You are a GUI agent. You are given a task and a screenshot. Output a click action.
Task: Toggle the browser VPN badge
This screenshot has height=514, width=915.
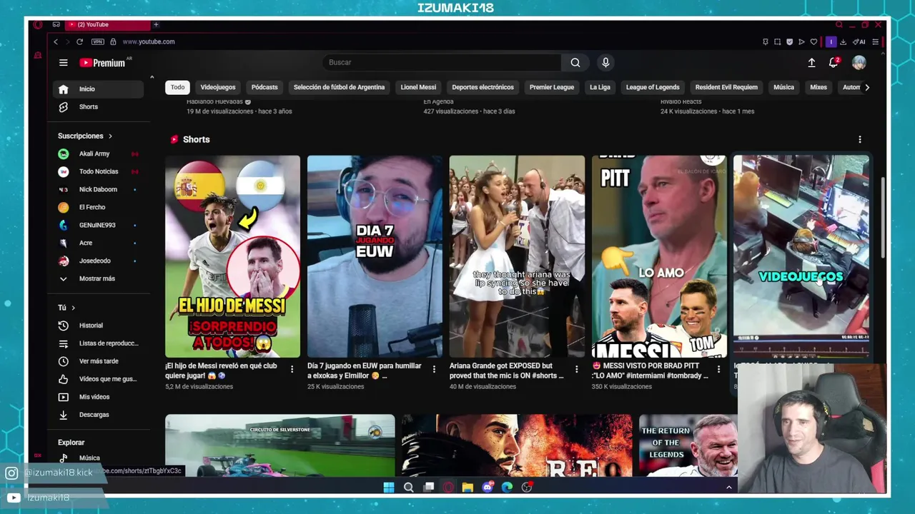[97, 41]
